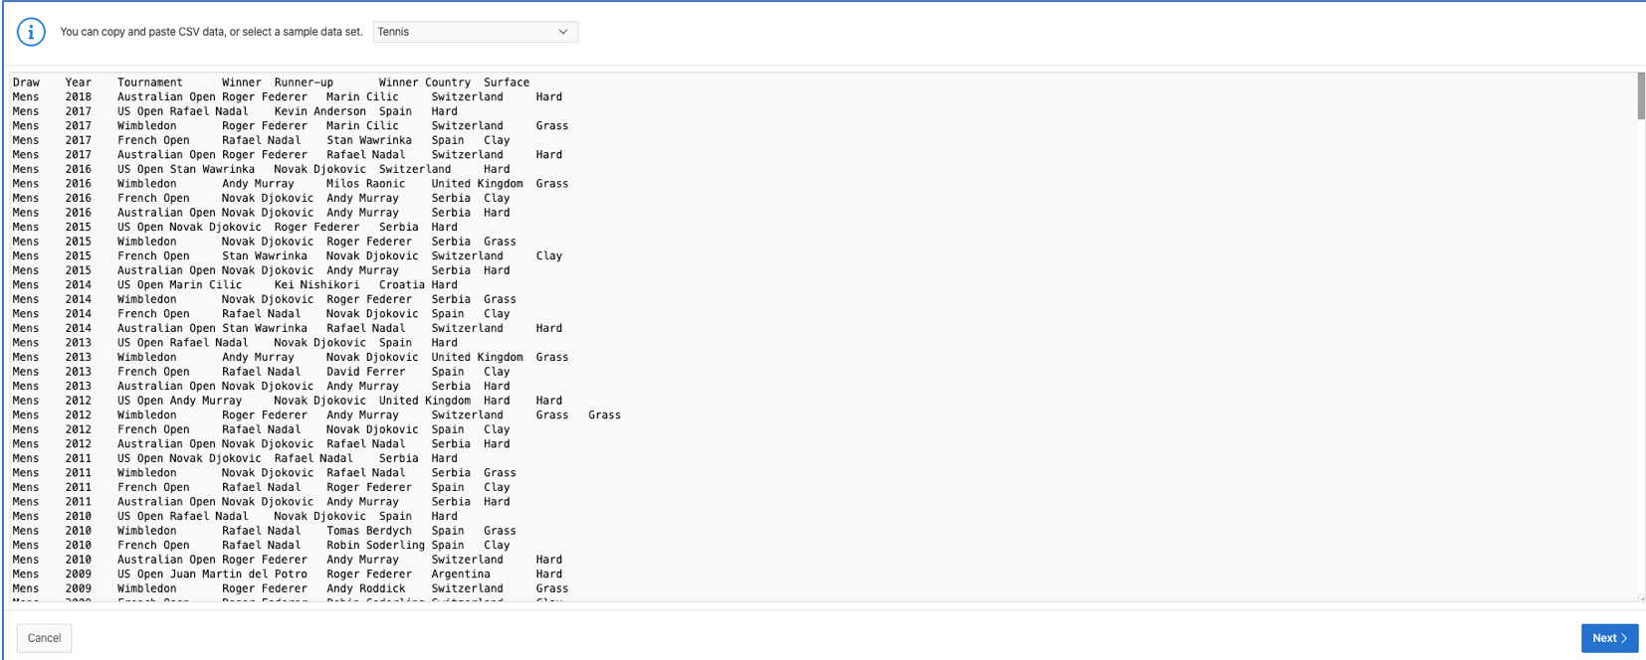
Task: Click the blue information icon
Action: pyautogui.click(x=31, y=32)
